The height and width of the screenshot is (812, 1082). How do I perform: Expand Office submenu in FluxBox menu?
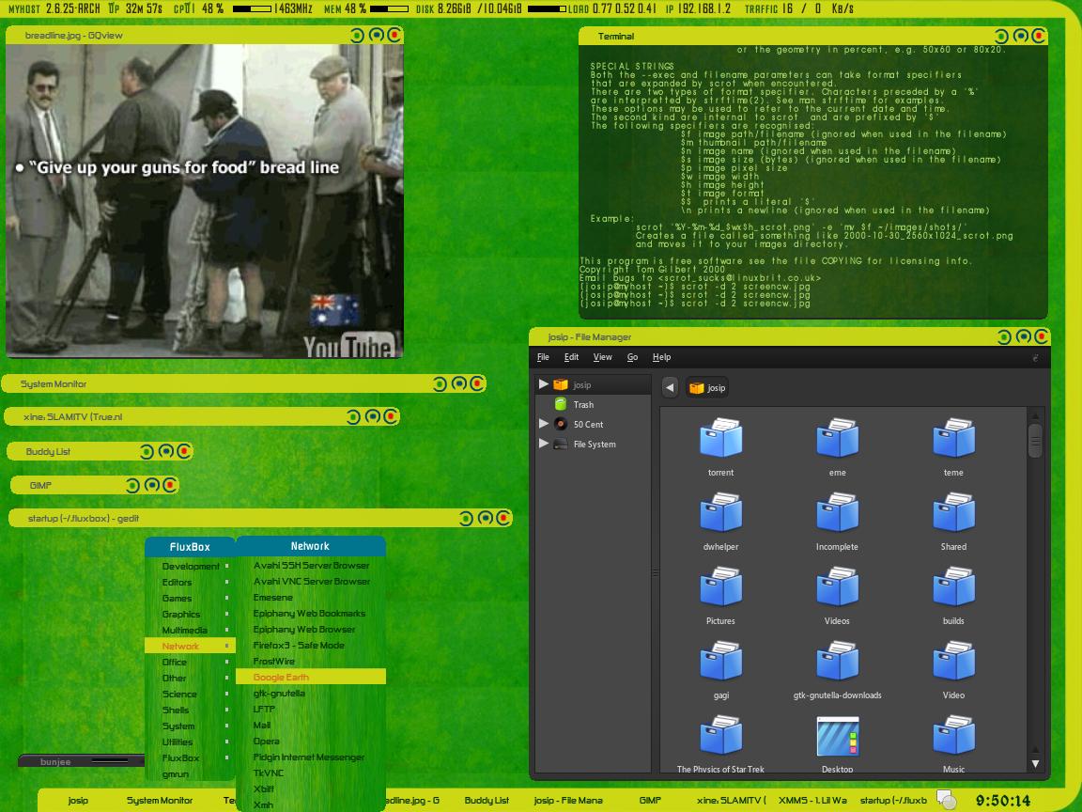point(191,662)
